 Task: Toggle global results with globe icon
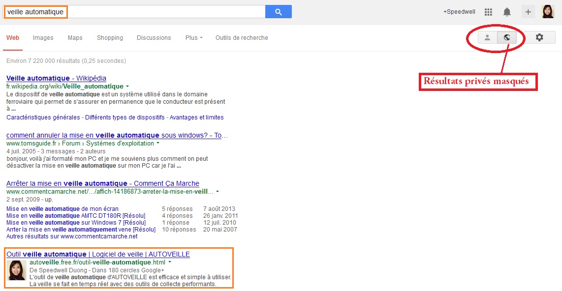(507, 37)
